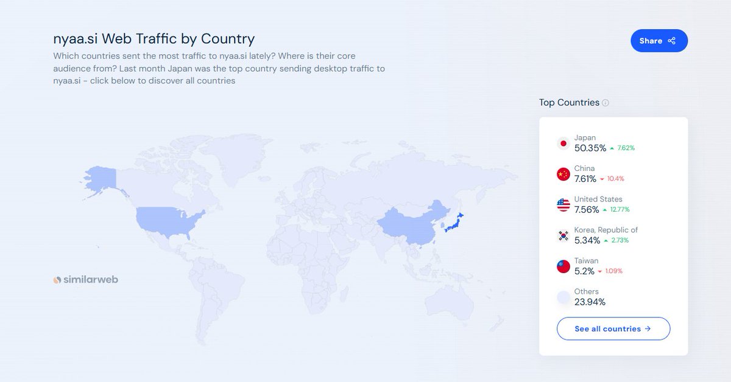Click the China flag icon

click(563, 175)
